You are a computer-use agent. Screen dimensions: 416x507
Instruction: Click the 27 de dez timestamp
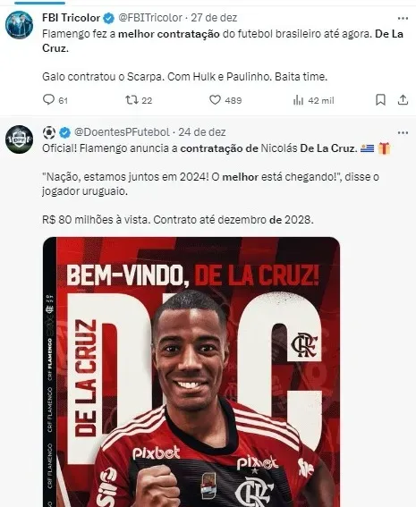[x=214, y=18]
